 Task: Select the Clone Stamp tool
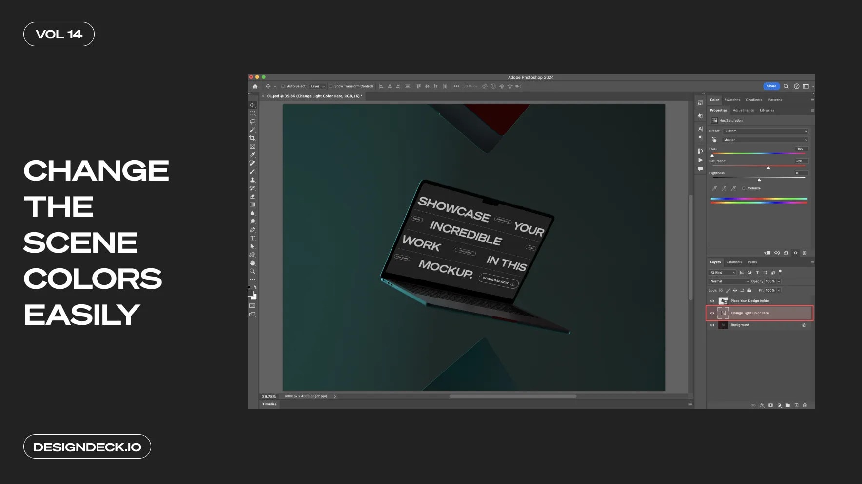point(253,179)
